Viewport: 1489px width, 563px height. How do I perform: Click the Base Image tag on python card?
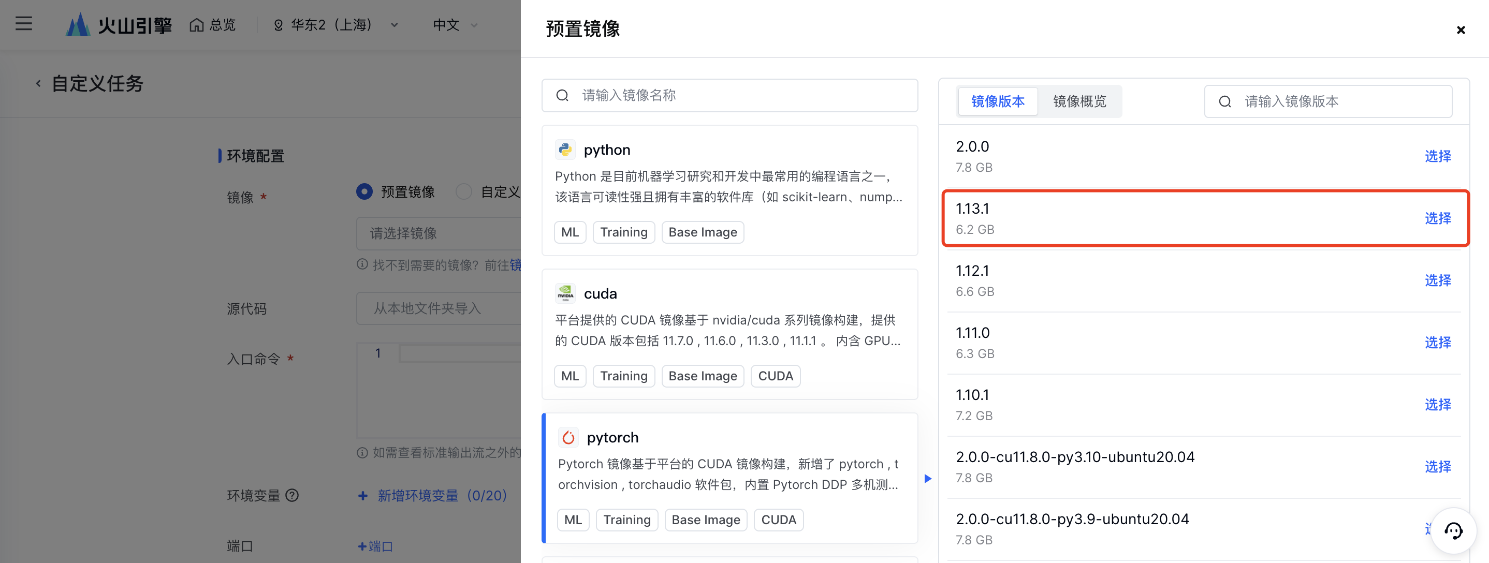tap(702, 232)
